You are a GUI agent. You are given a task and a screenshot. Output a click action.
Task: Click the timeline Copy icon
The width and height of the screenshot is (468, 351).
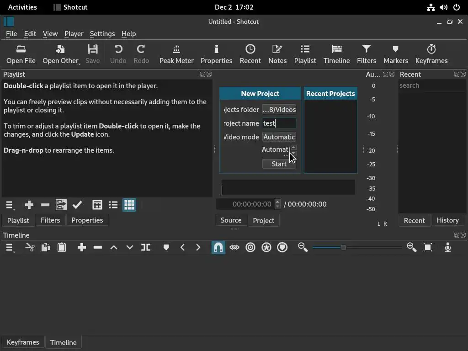point(45,247)
